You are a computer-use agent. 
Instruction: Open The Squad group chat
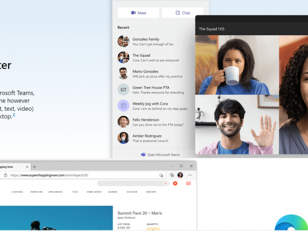pyautogui.click(x=146, y=58)
